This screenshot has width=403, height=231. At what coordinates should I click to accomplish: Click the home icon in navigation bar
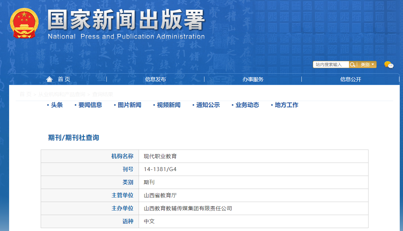(49, 79)
